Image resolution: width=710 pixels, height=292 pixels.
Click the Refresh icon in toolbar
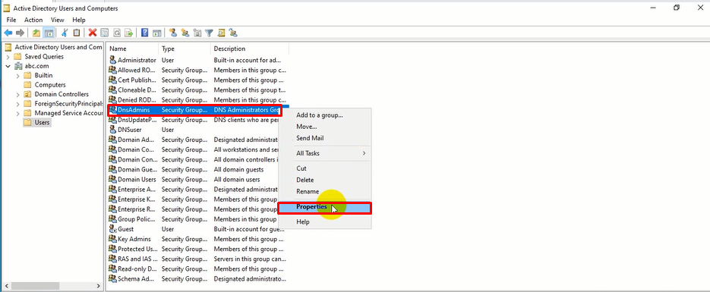[x=117, y=33]
